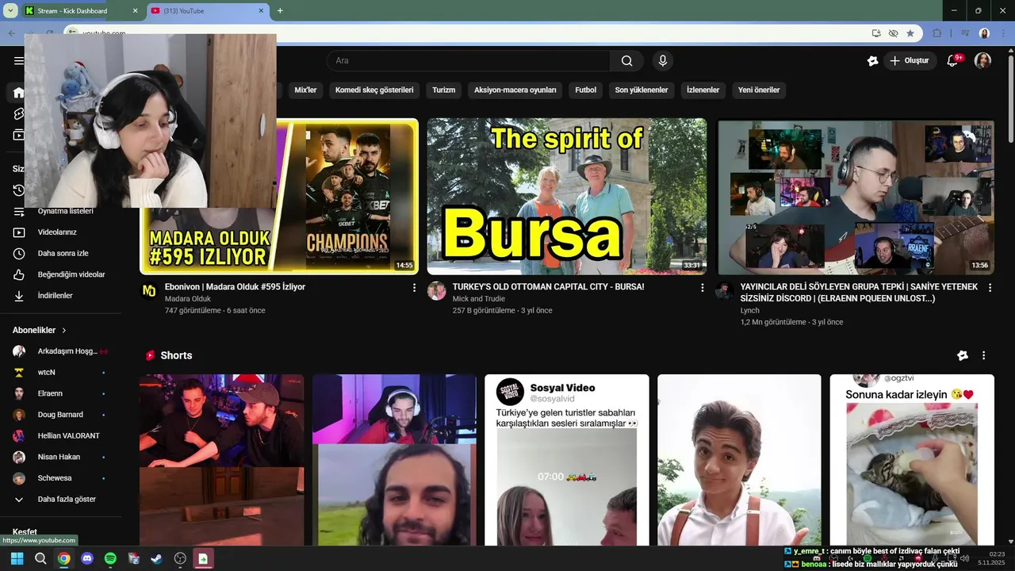Open options for the Ebonivon video
The width and height of the screenshot is (1015, 571).
click(x=414, y=288)
